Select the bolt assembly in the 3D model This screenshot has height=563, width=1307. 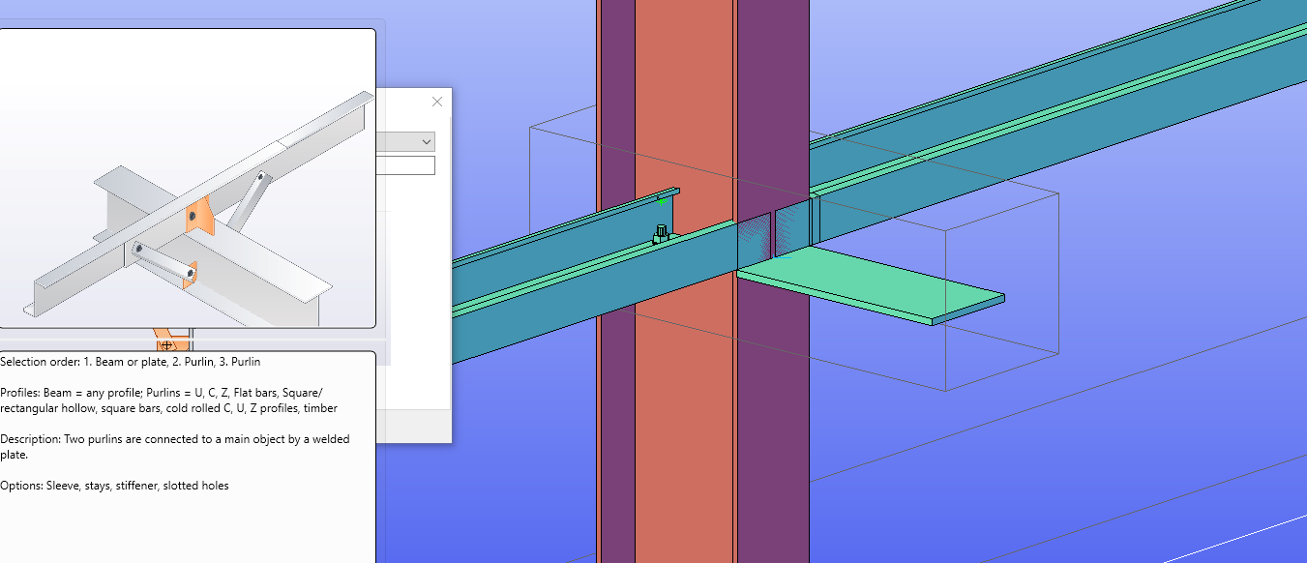tap(661, 232)
